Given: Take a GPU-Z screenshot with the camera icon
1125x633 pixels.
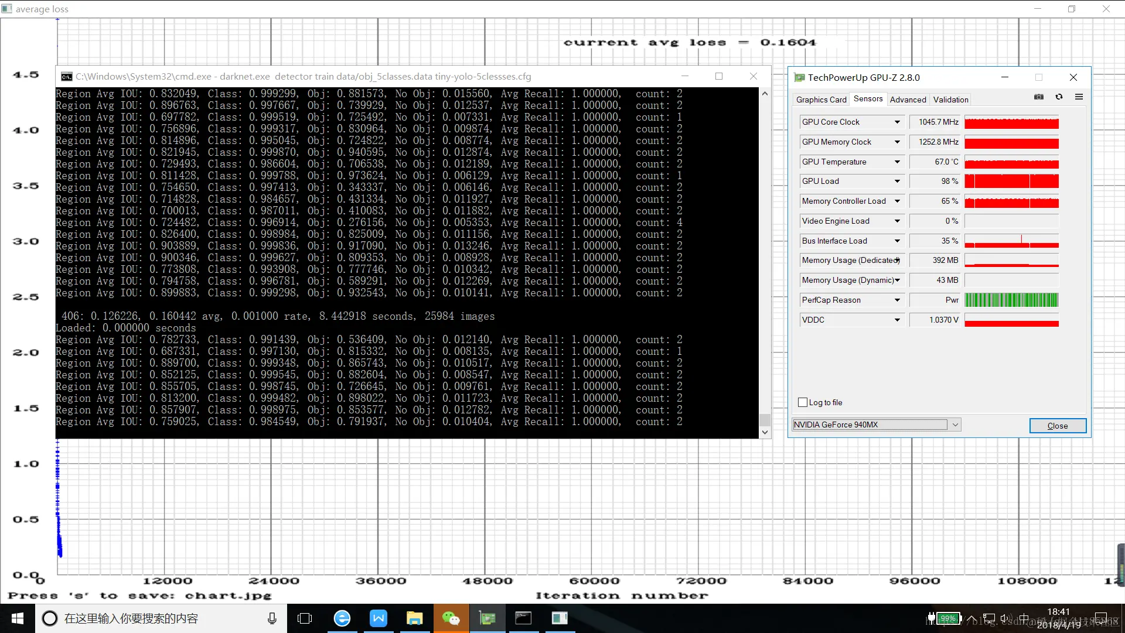Looking at the screenshot, I should 1039,97.
